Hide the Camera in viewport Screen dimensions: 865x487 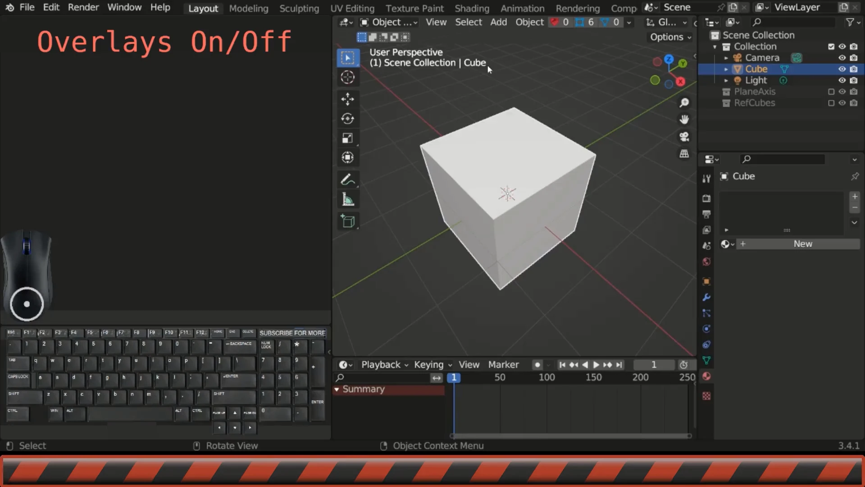click(x=842, y=58)
